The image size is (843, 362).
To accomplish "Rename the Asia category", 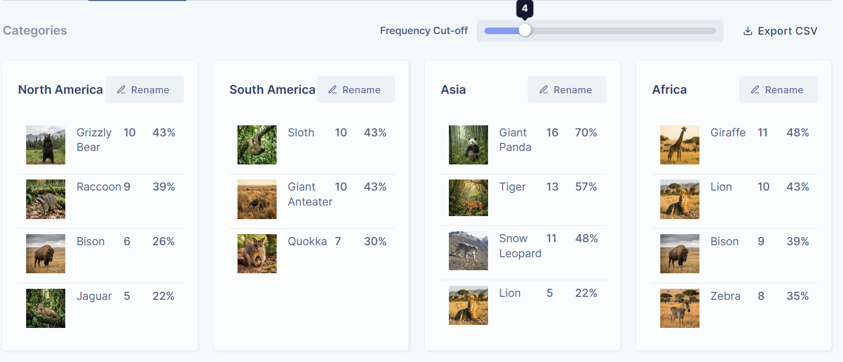I will (567, 89).
